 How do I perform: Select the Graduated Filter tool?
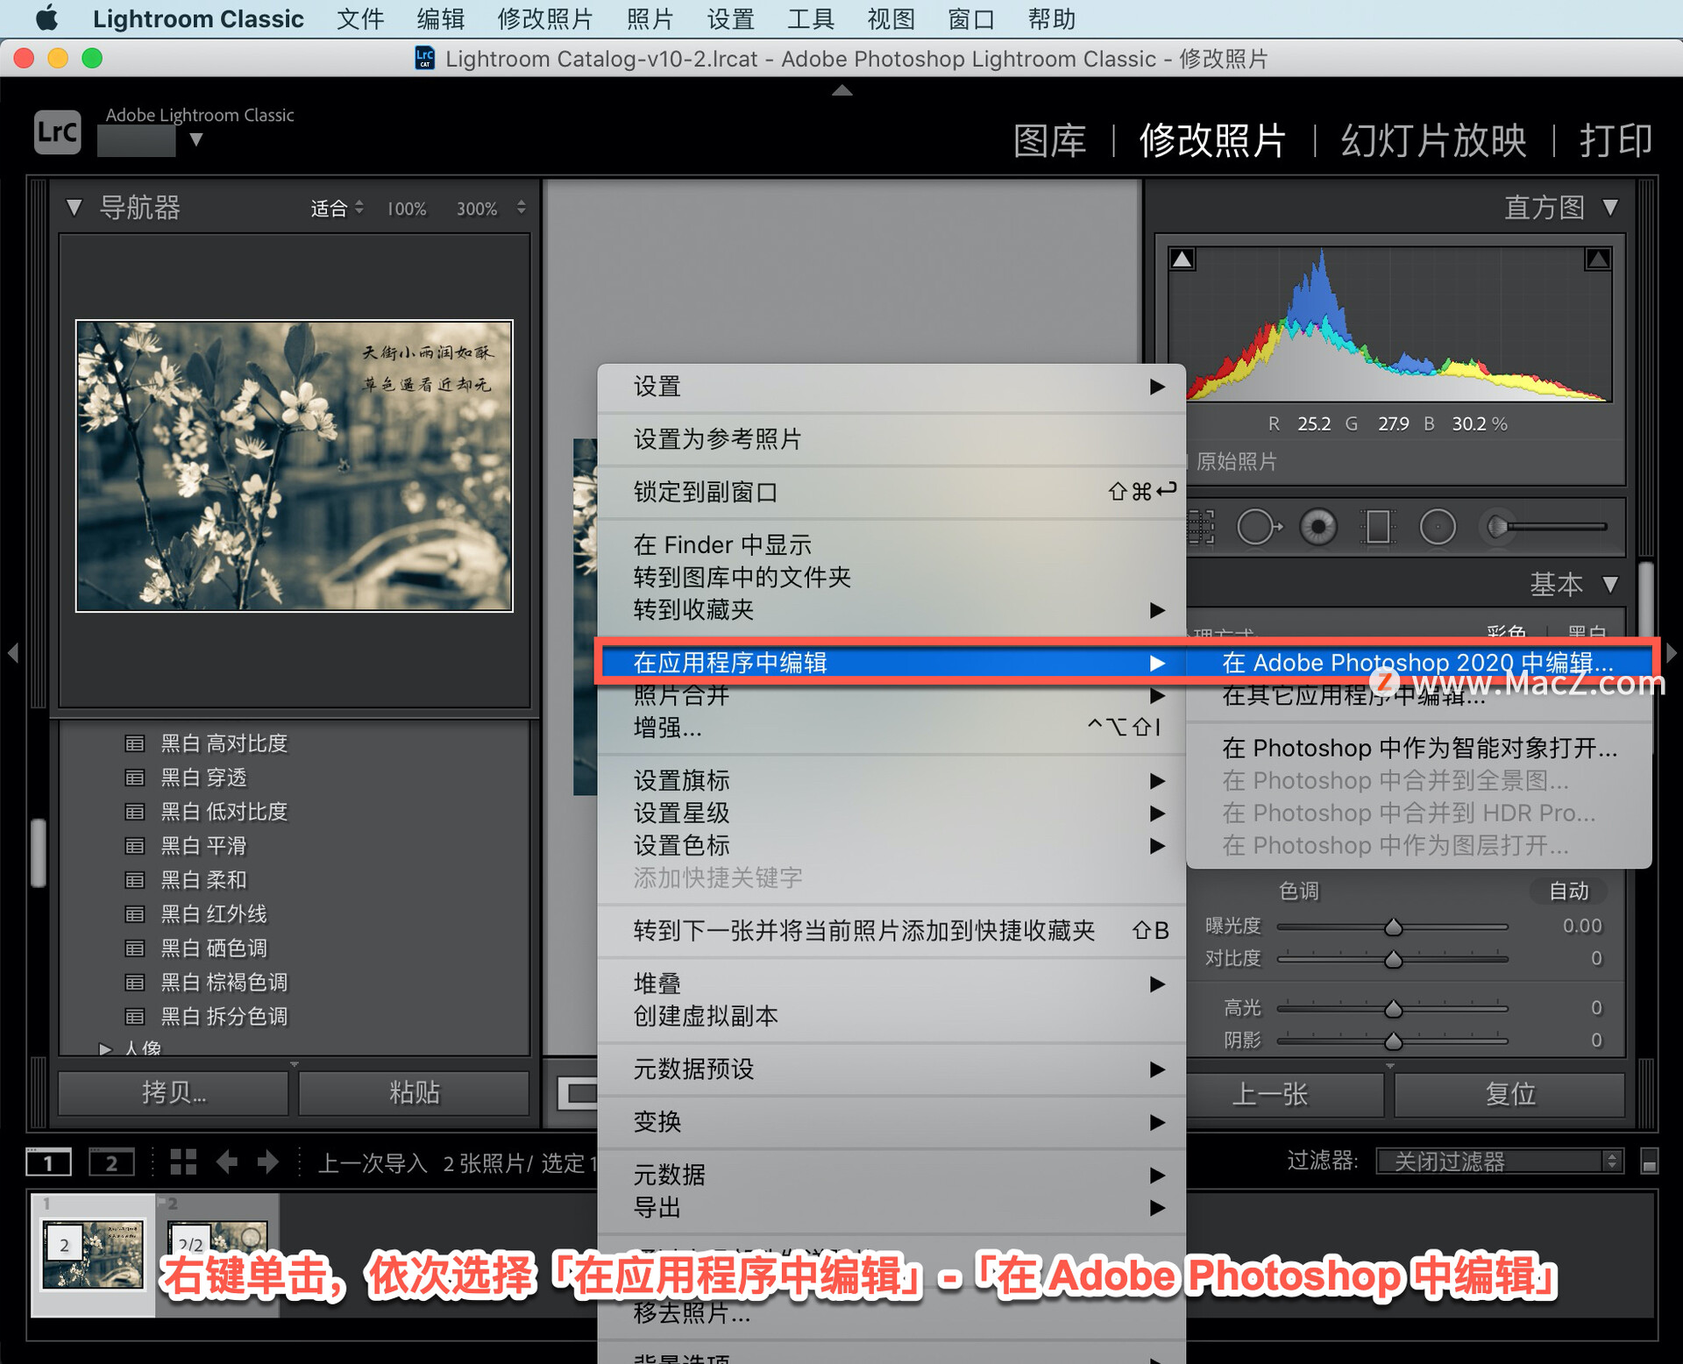click(x=1378, y=527)
